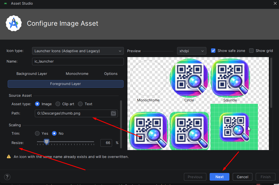Set Trim to No
This screenshot has width=279, height=185.
point(54,133)
